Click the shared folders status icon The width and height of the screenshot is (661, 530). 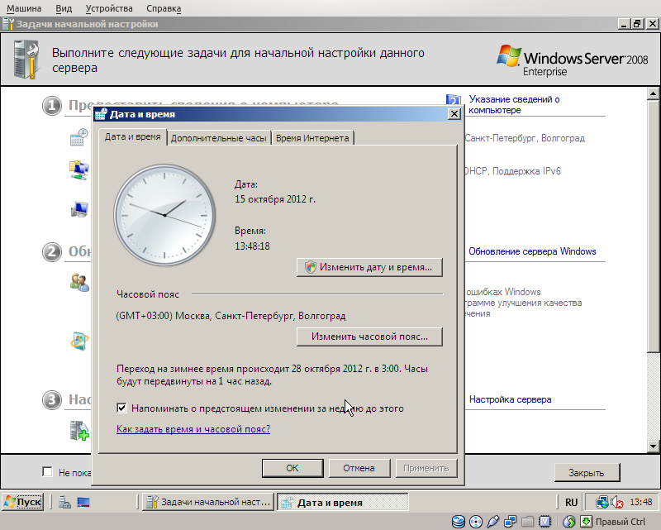click(528, 521)
